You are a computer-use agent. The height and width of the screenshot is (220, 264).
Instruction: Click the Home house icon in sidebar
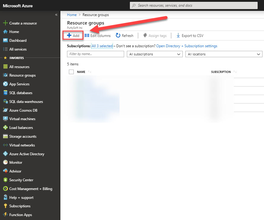point(5,31)
